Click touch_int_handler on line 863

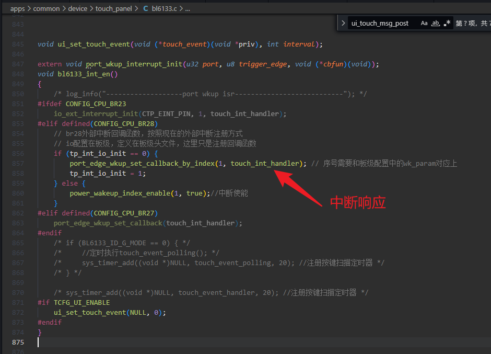pos(201,223)
